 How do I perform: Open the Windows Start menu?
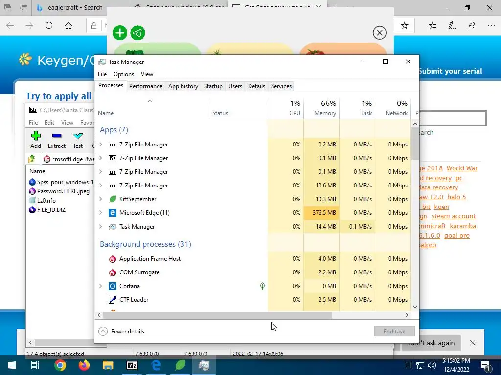tap(12, 365)
